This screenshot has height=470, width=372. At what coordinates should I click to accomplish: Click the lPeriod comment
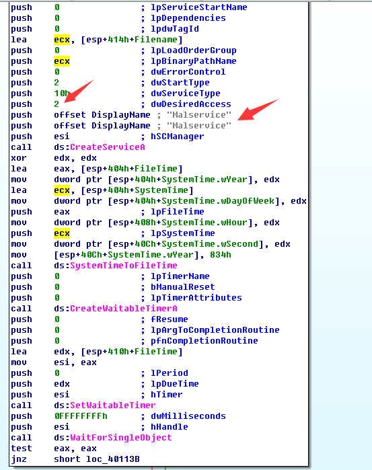point(170,373)
